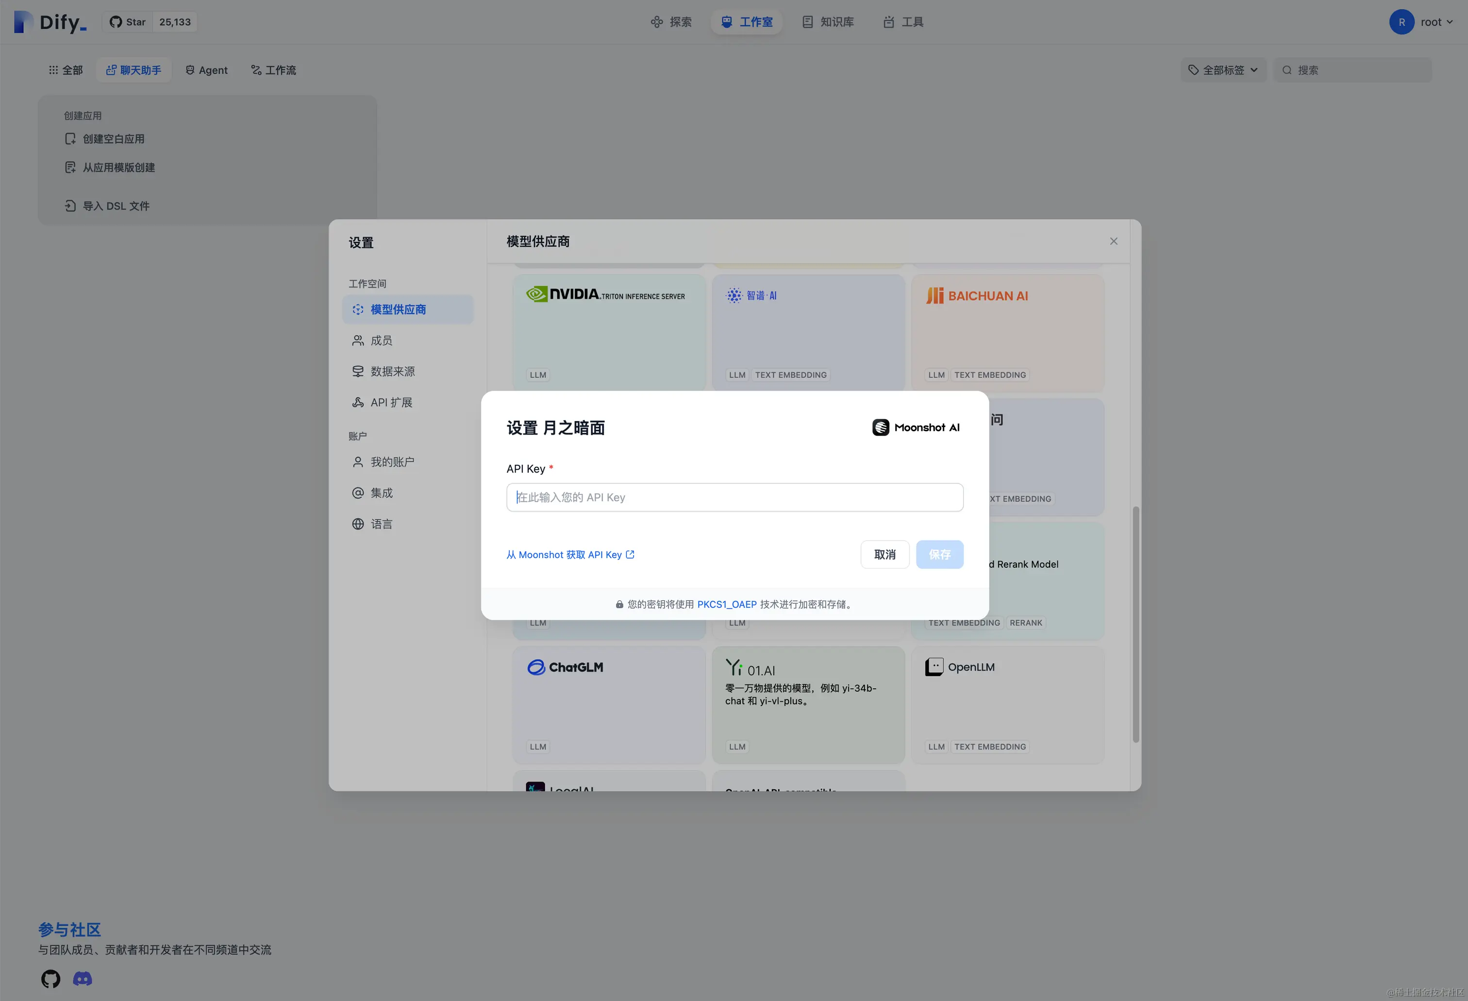Viewport: 1468px width, 1001px height.
Task: Select 语言 in settings sidebar
Action: 408,524
